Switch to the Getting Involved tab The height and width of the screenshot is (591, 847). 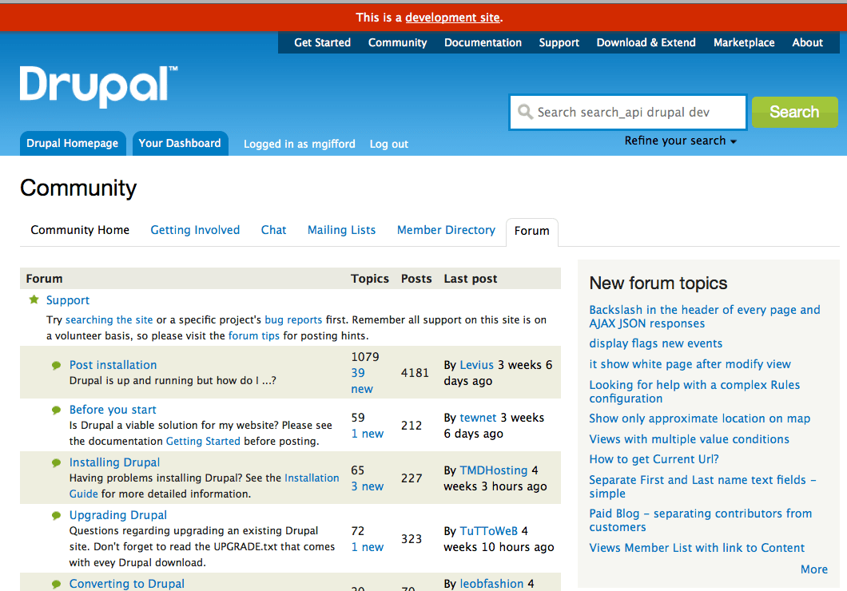tap(195, 230)
